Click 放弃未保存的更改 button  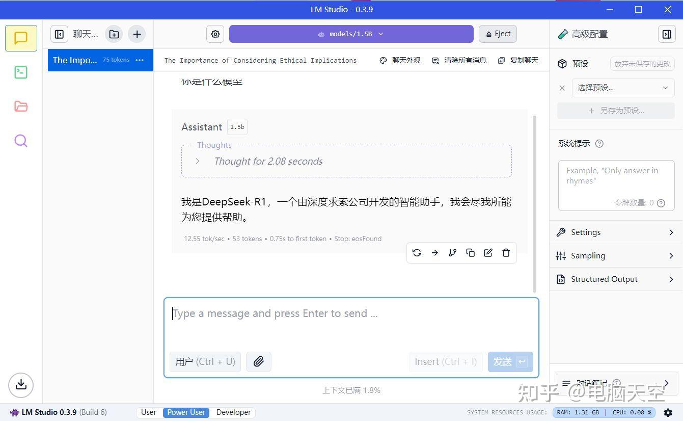point(642,64)
